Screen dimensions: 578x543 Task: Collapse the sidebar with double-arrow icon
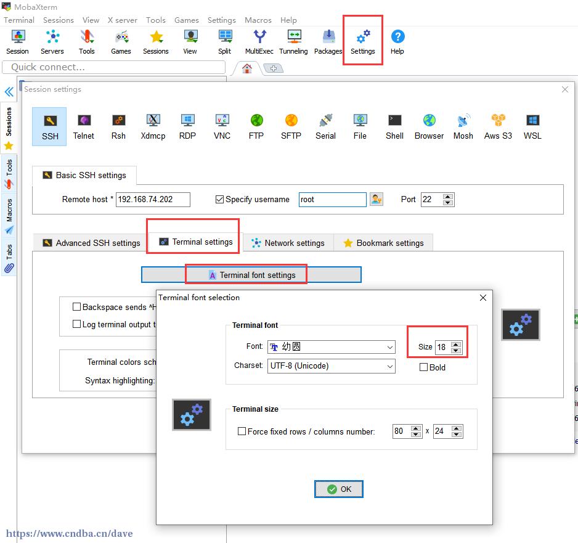(9, 91)
